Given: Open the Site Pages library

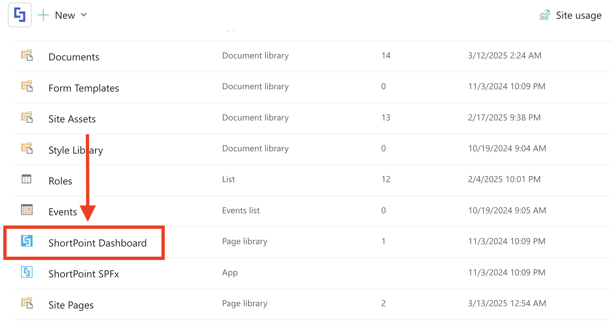Looking at the screenshot, I should click(x=71, y=305).
